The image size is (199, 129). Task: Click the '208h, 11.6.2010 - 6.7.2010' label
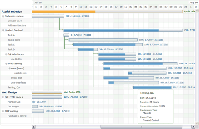[x=77, y=16]
